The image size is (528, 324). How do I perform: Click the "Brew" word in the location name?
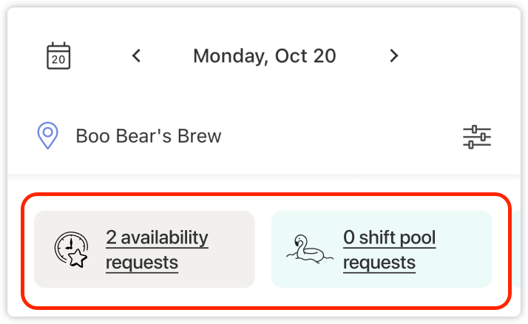coord(200,136)
